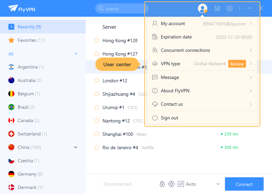The width and height of the screenshot is (272, 194).
Task: Select the Recently (9) tab
Action: pyautogui.click(x=43, y=27)
